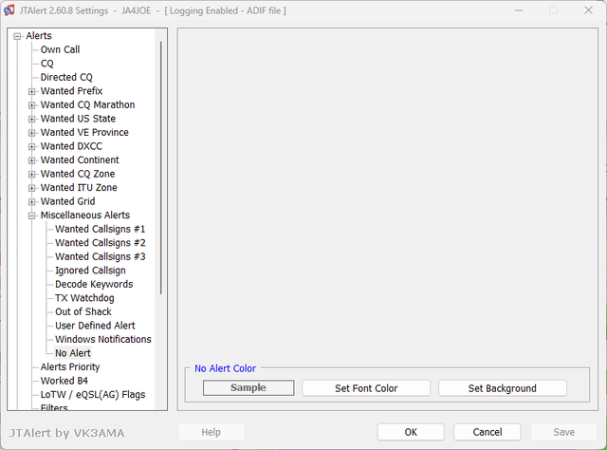Open Out of Shack settings
The height and width of the screenshot is (450, 607).
(x=83, y=311)
